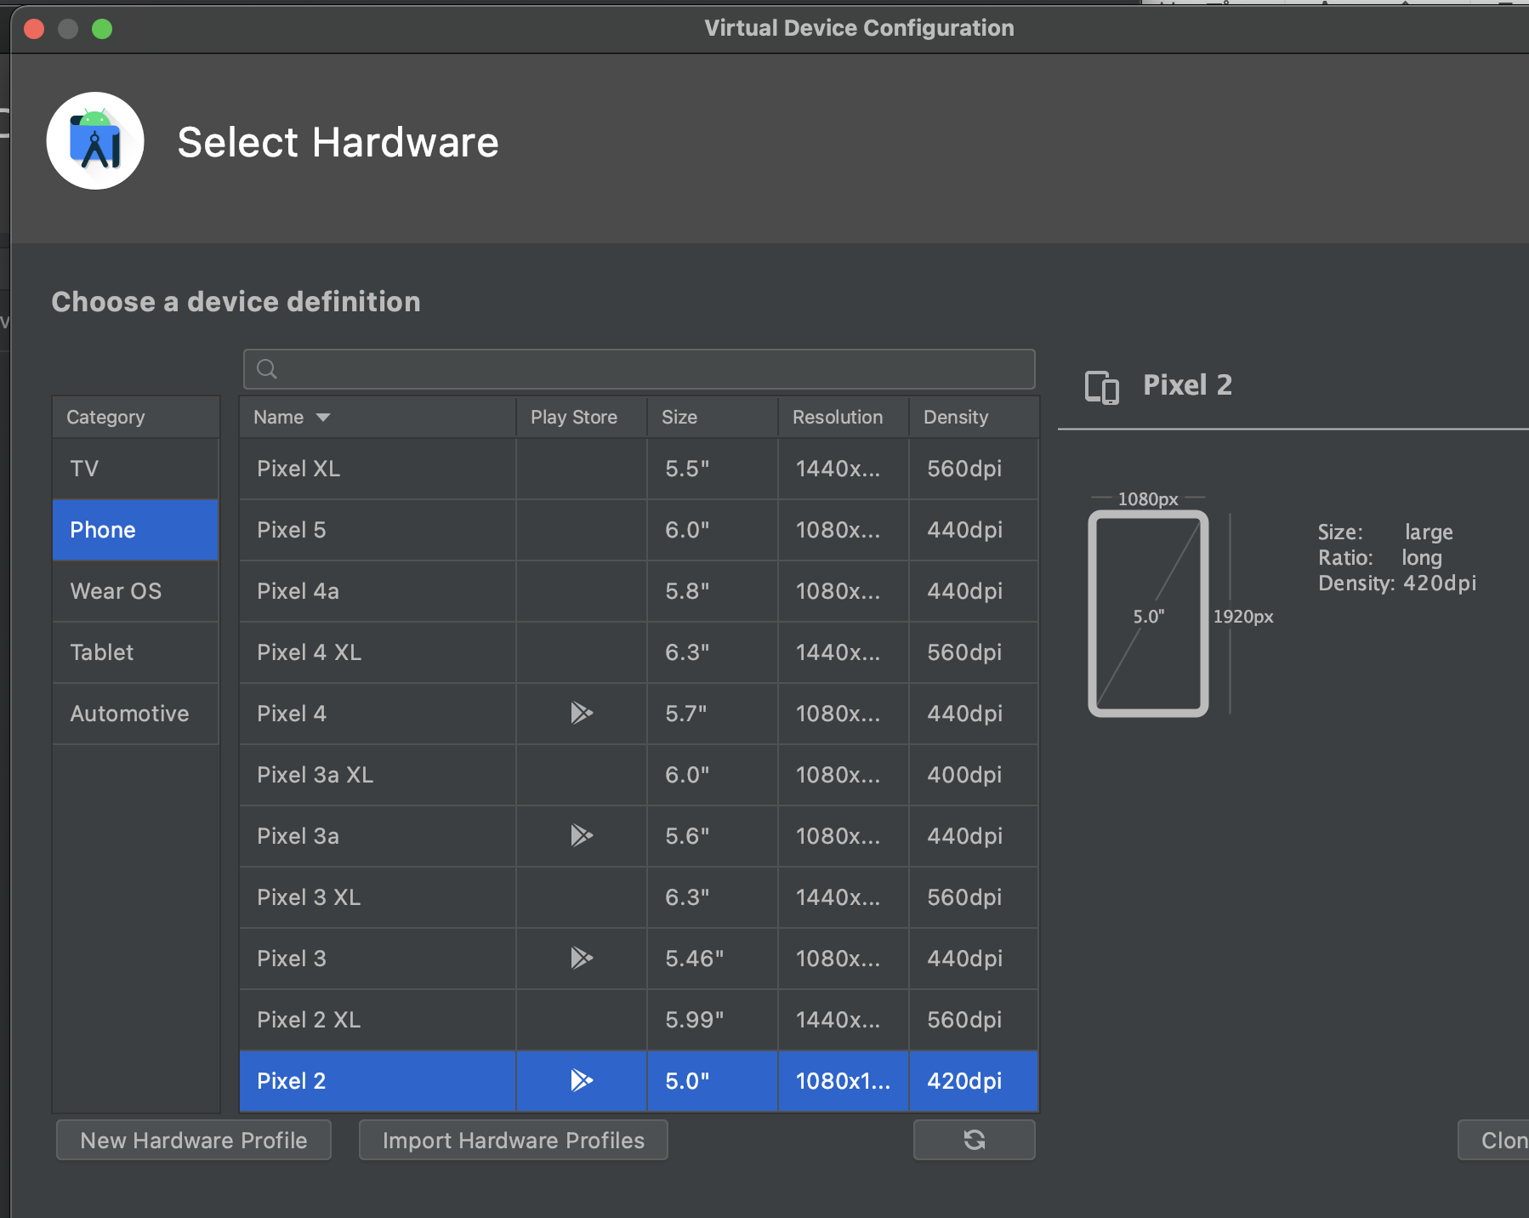Click the magnifier icon in search box
1529x1218 pixels.
(x=267, y=369)
